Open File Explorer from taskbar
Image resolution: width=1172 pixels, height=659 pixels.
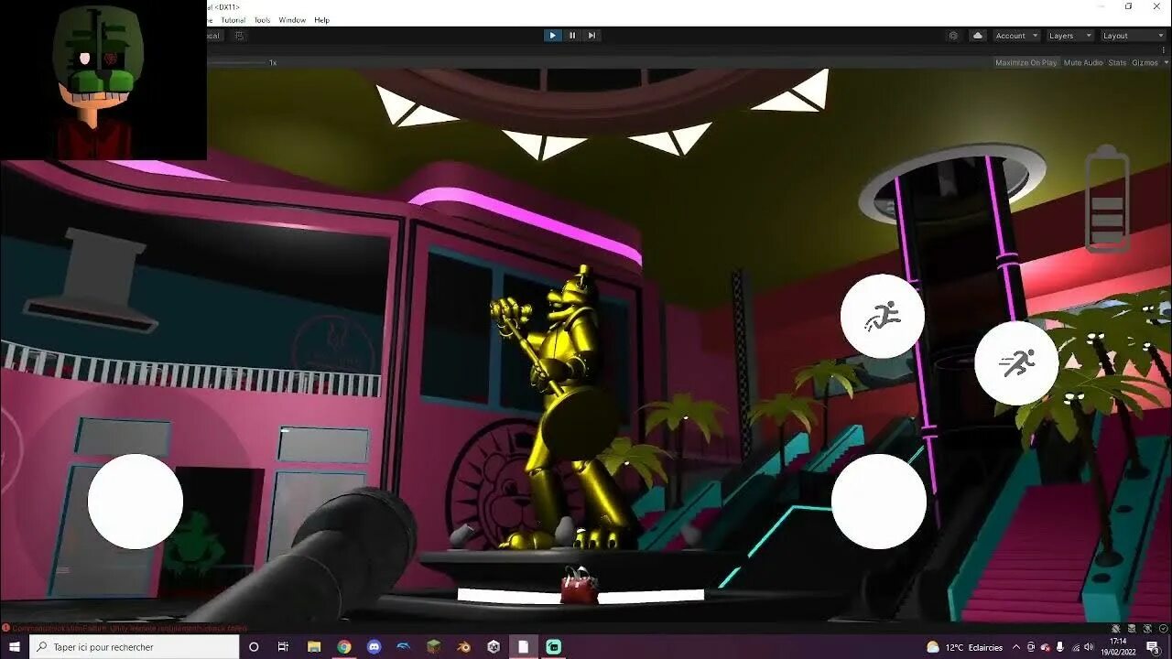314,647
